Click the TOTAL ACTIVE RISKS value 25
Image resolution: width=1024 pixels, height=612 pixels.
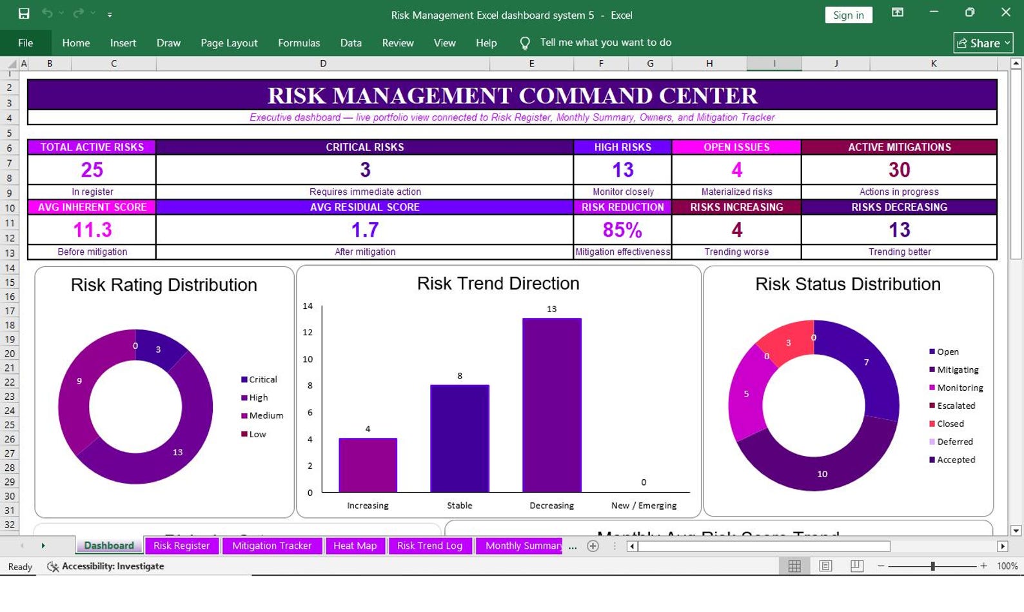[92, 170]
